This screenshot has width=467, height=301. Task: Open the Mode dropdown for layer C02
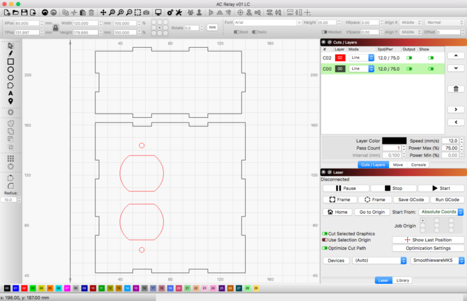(361, 58)
